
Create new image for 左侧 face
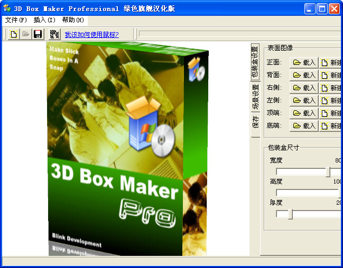pos(331,101)
